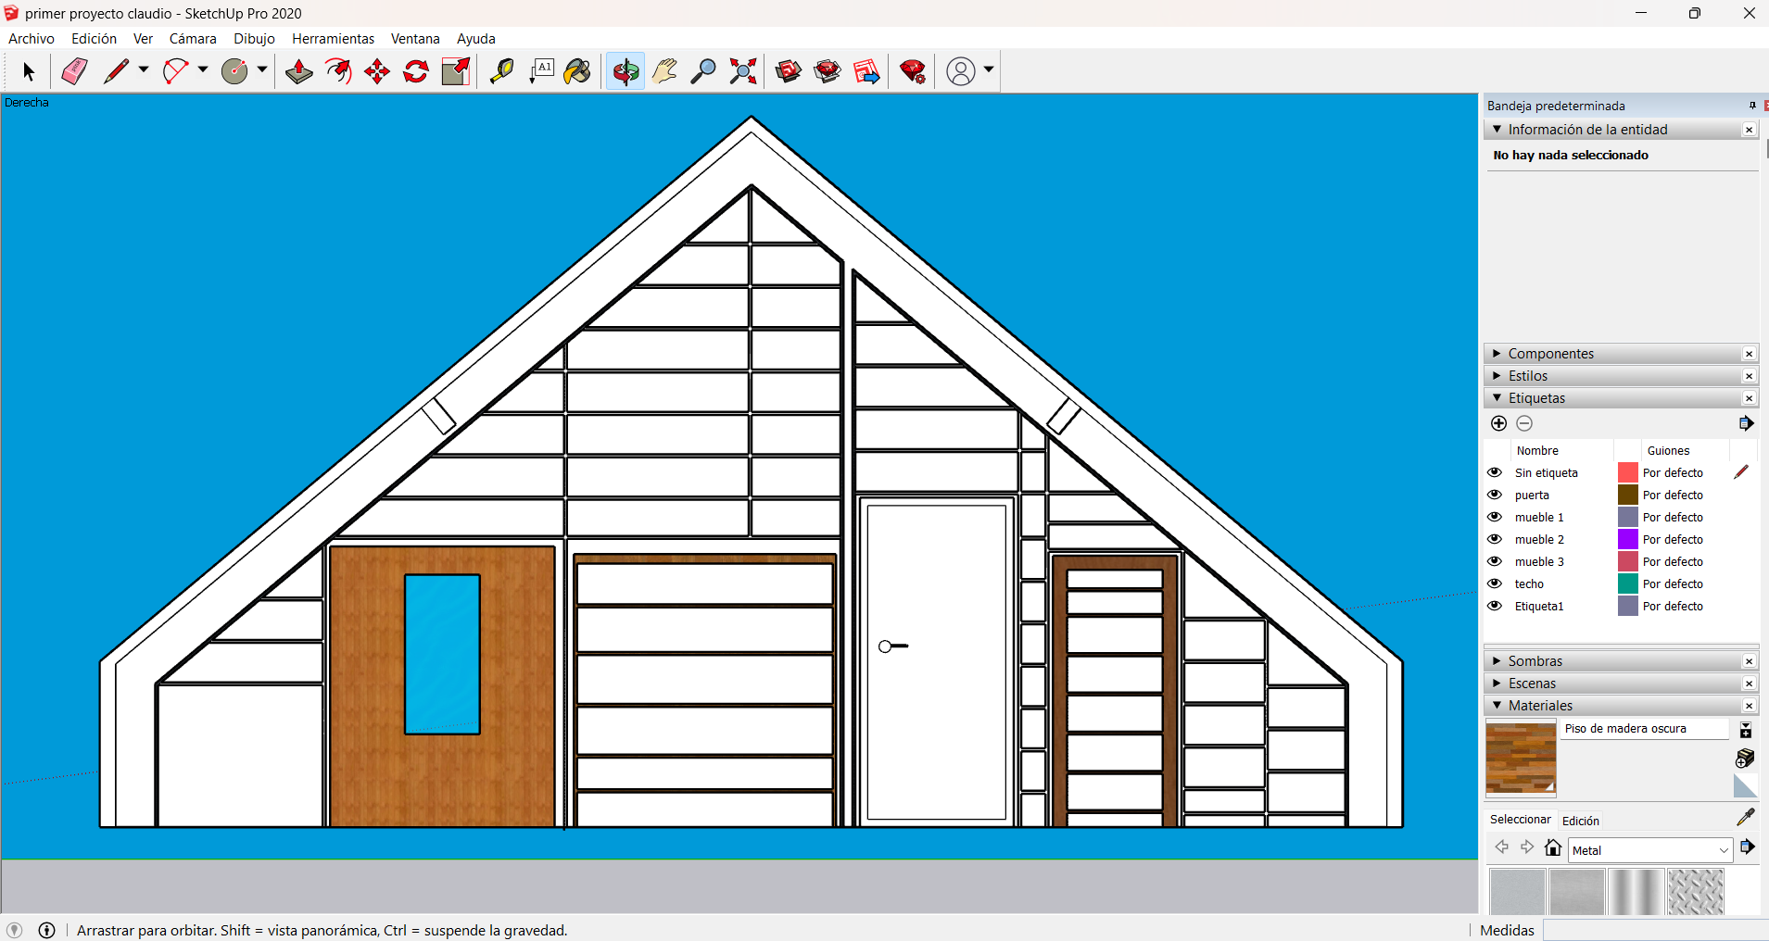Open the Herramientas menu
Screen dimensions: 1769x941
tap(333, 39)
